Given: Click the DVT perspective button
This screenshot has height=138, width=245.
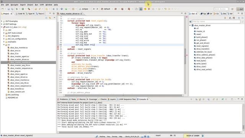Looking at the screenshot, I should (x=240, y=9).
